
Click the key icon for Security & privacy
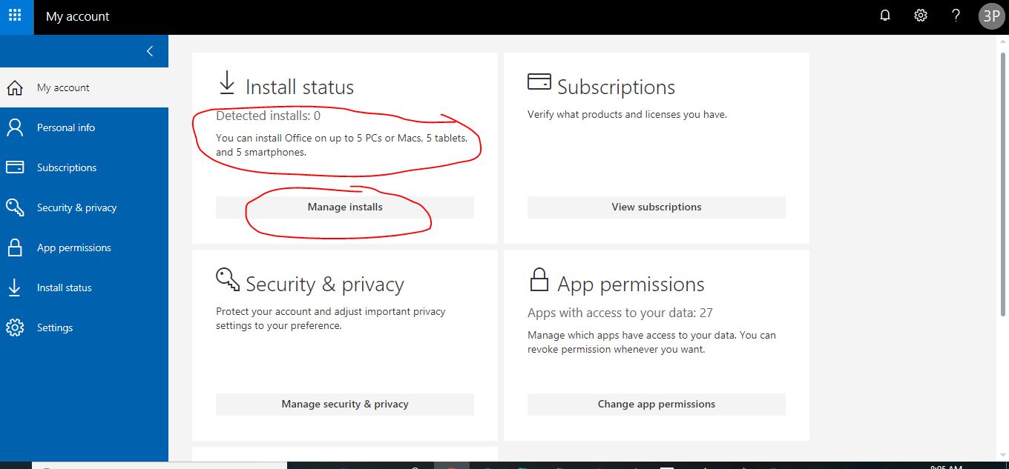click(15, 207)
